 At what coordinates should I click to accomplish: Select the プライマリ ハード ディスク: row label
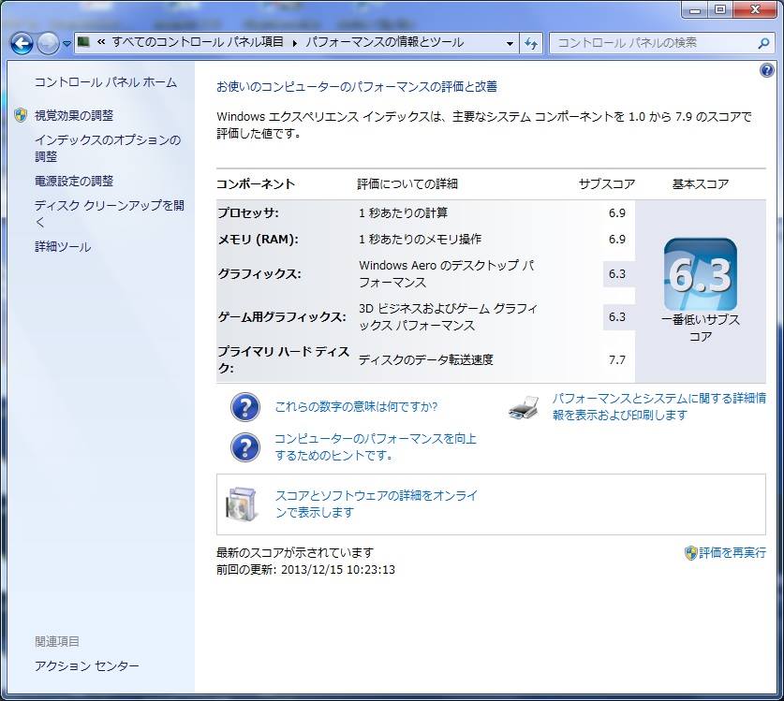tap(284, 359)
